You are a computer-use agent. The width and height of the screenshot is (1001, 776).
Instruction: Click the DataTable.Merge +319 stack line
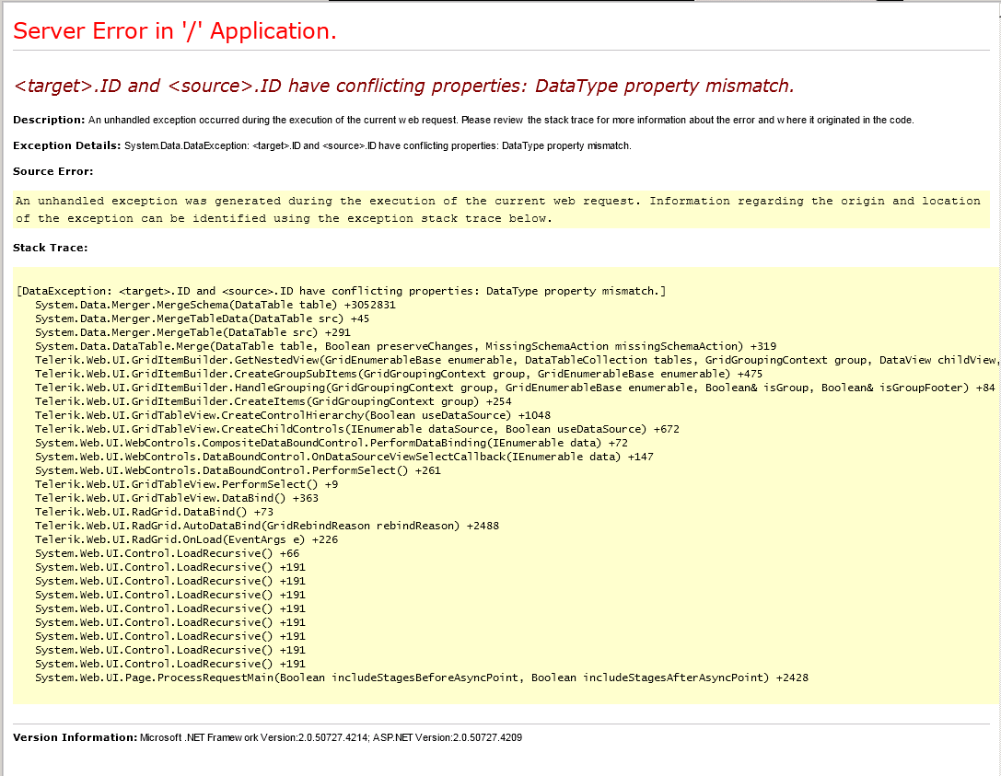(x=405, y=346)
